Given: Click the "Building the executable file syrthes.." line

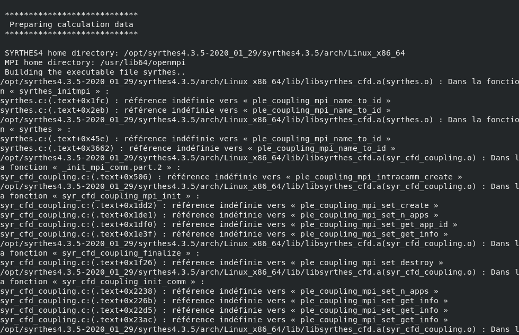Looking at the screenshot, I should [x=95, y=72].
